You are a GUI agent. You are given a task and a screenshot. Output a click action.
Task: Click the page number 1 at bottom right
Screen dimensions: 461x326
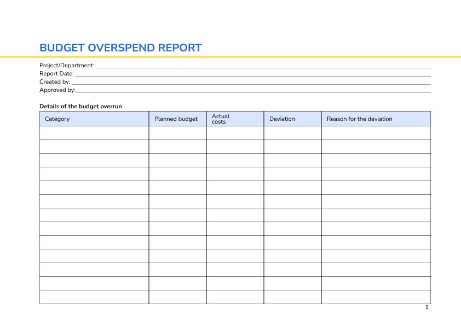(426, 307)
